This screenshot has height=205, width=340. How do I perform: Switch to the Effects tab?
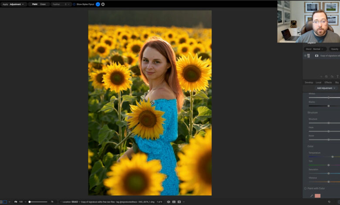click(x=328, y=82)
